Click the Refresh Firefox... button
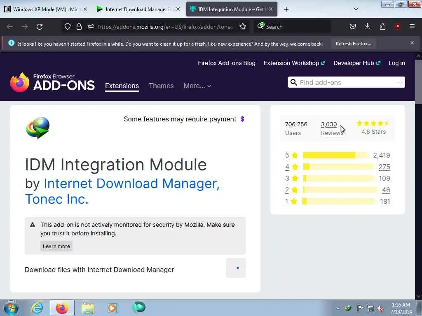 (353, 44)
